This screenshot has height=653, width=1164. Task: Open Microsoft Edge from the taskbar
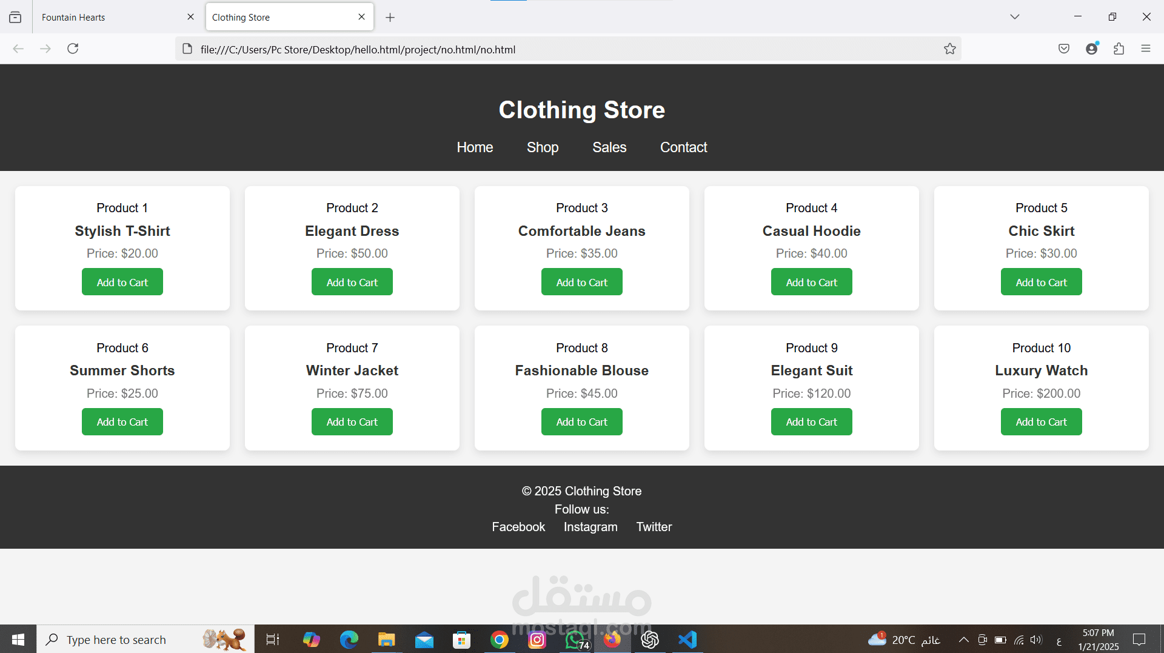pyautogui.click(x=349, y=639)
